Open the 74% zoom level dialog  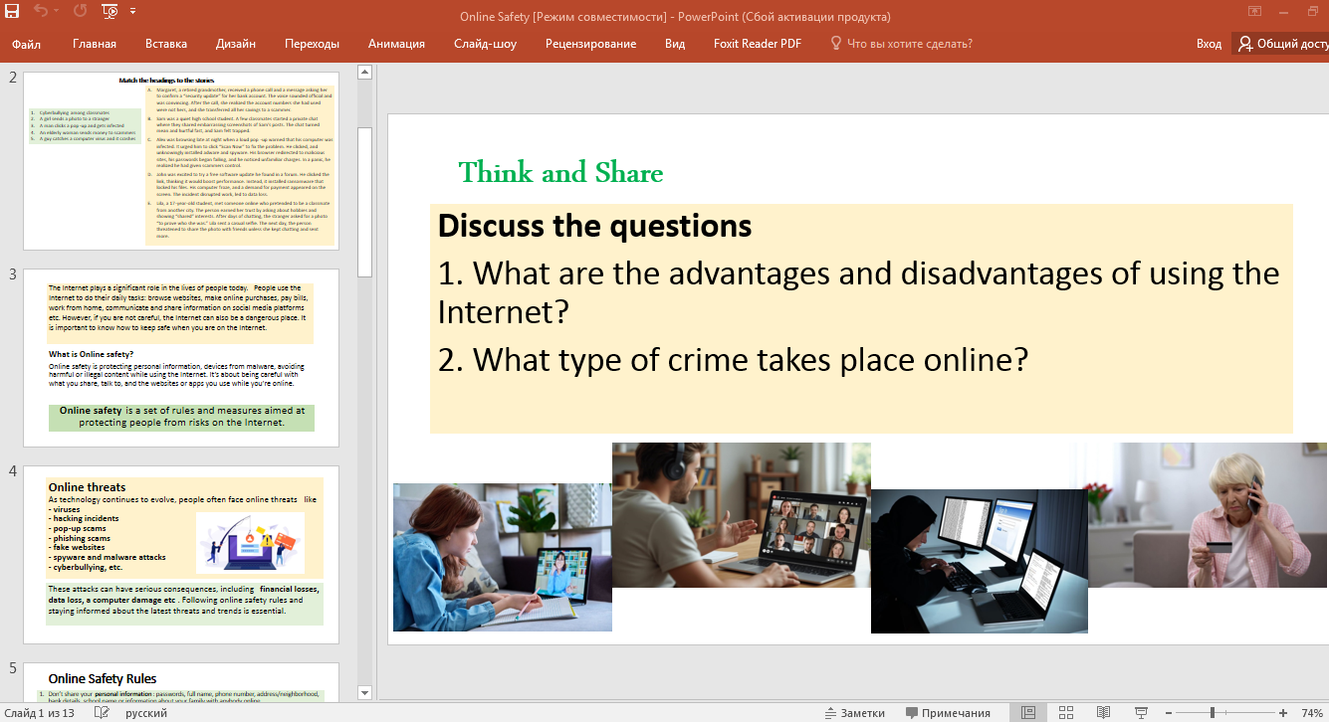(x=1311, y=712)
